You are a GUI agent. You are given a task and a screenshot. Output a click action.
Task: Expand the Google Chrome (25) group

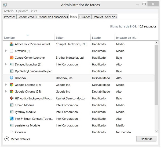pyautogui.click(x=6, y=91)
